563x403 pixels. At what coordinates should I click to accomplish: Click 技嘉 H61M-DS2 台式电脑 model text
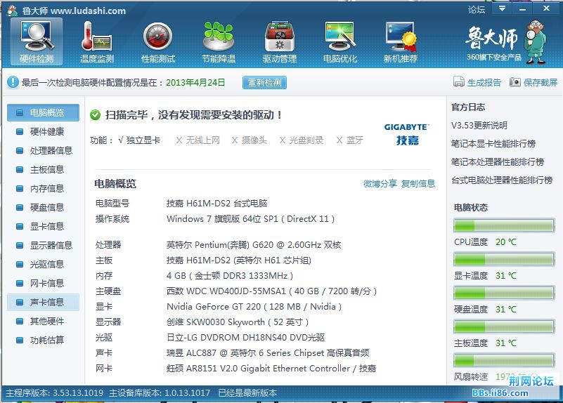pos(217,204)
